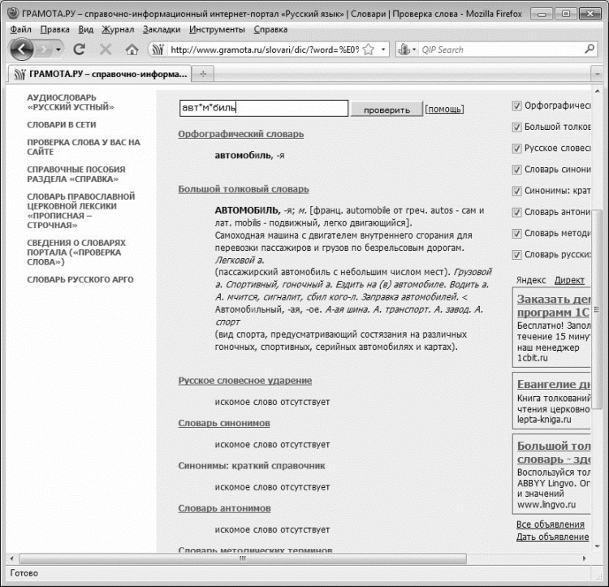Uncheck the Орфографический dictionary checkbox
Screen dimensions: 609x587
pos(516,106)
